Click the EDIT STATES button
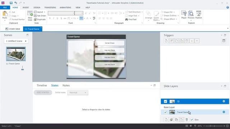Screen dimensions: 230x129 tap(43, 92)
